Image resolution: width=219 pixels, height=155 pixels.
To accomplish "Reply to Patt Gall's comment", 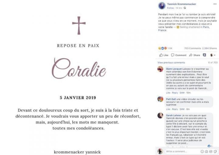I will [175, 109].
